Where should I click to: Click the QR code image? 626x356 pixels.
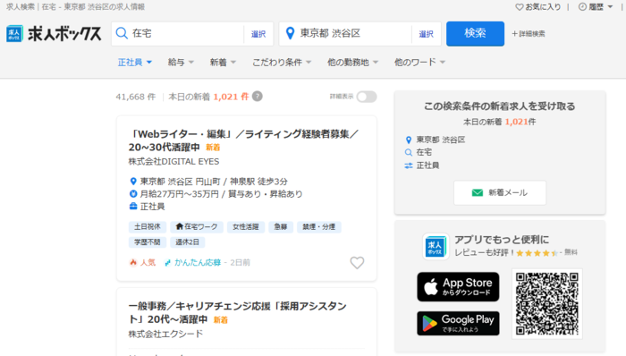coord(547,304)
